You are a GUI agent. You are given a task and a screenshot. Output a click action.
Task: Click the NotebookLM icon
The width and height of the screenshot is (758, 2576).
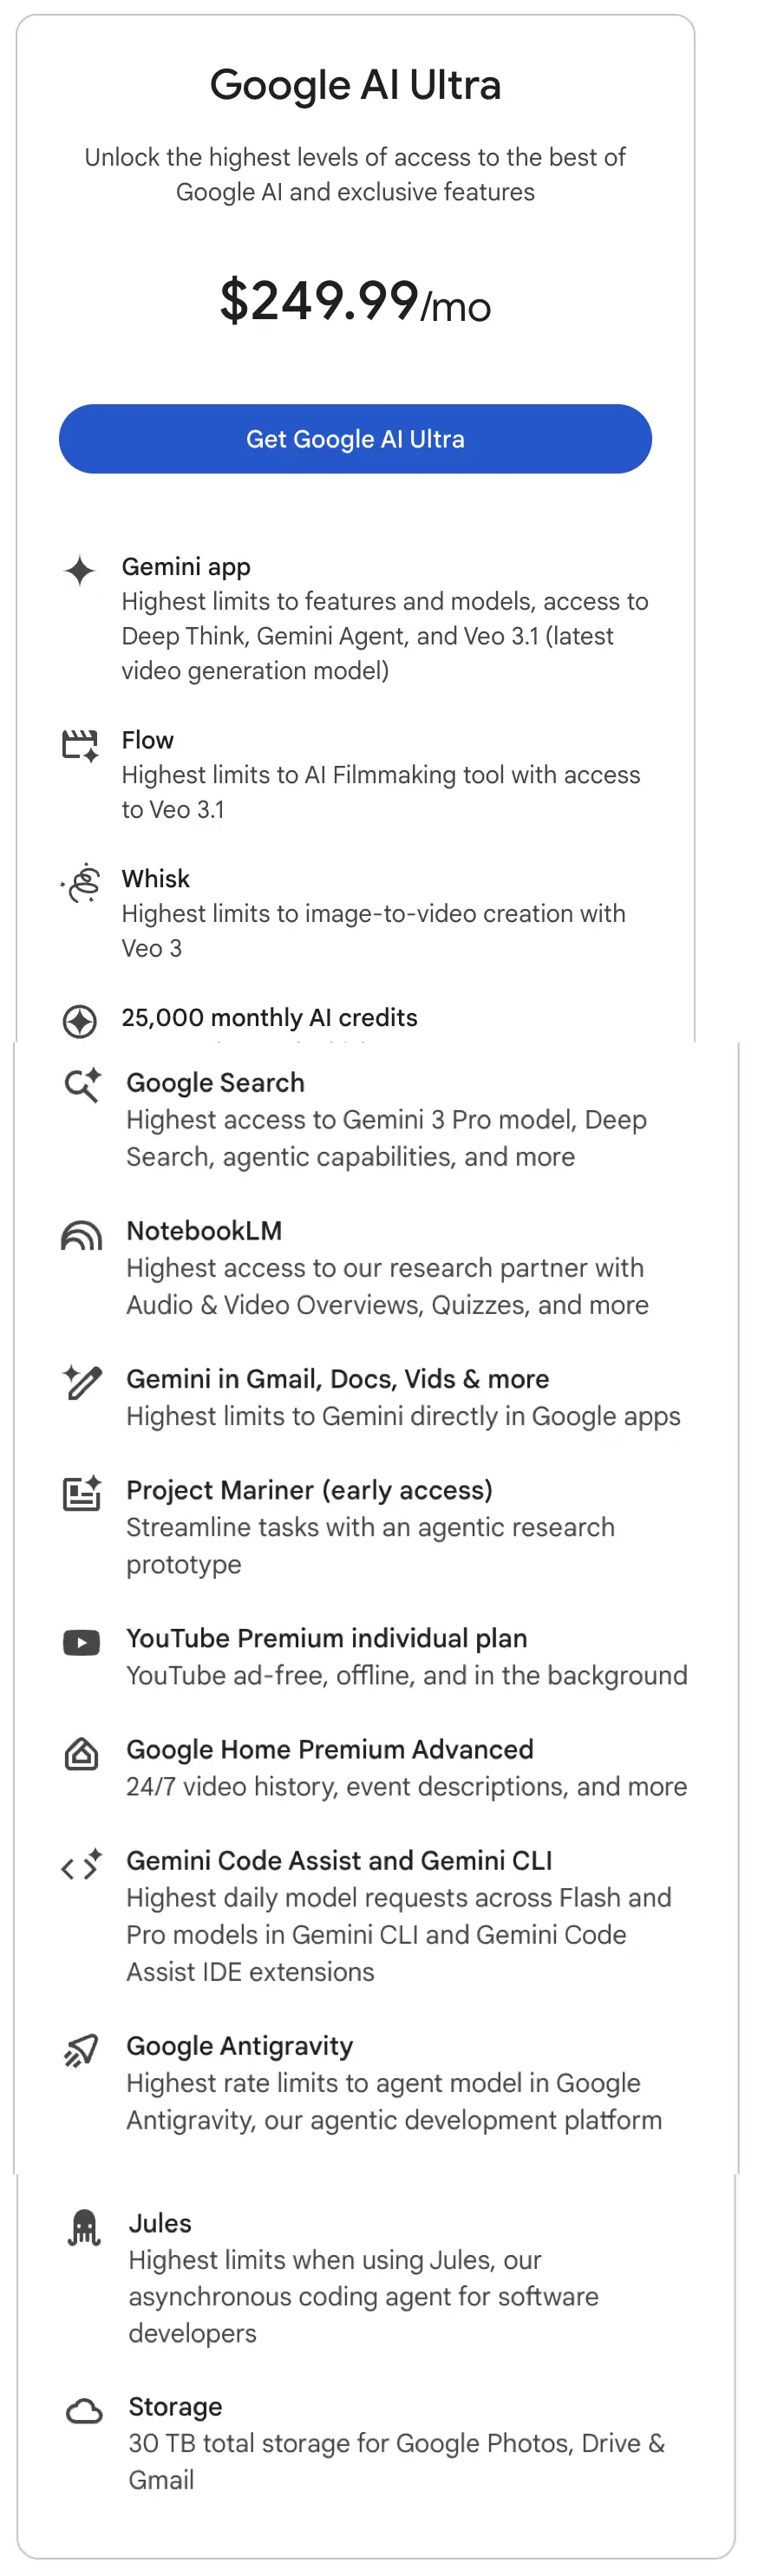[82, 1236]
